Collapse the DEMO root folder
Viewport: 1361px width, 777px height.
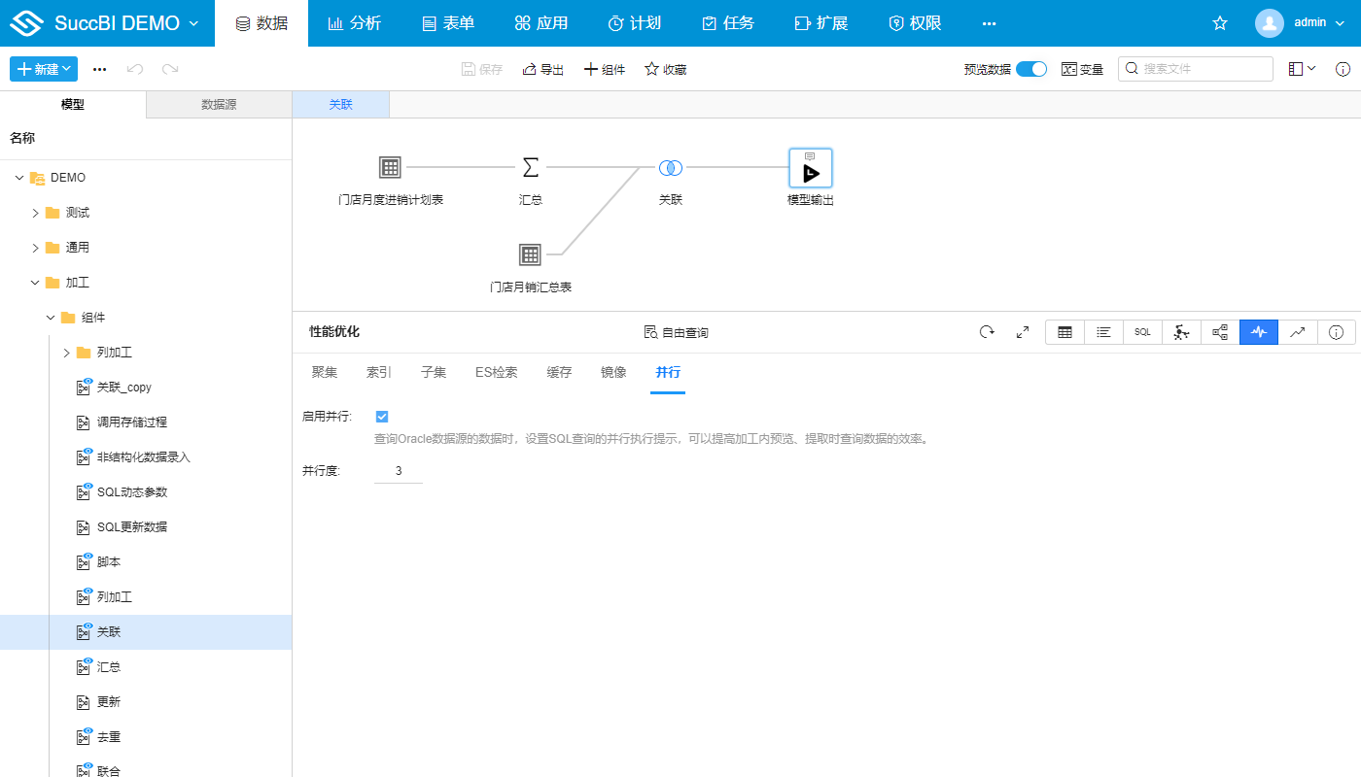(19, 178)
